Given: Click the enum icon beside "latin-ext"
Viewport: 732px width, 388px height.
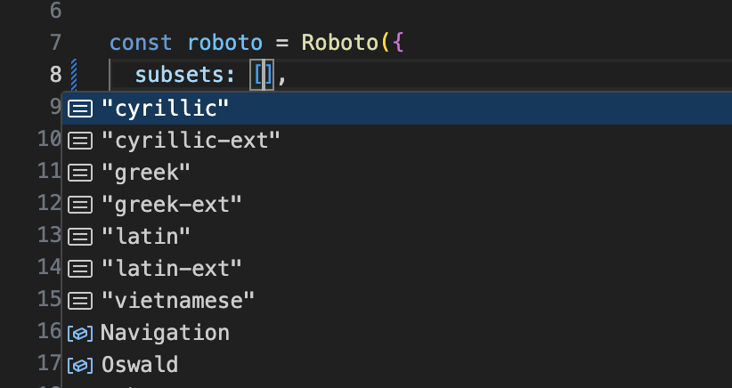Looking at the screenshot, I should click(80, 269).
